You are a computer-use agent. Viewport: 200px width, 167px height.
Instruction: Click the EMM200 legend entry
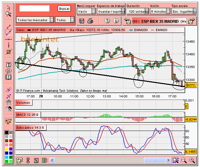click(x=139, y=30)
